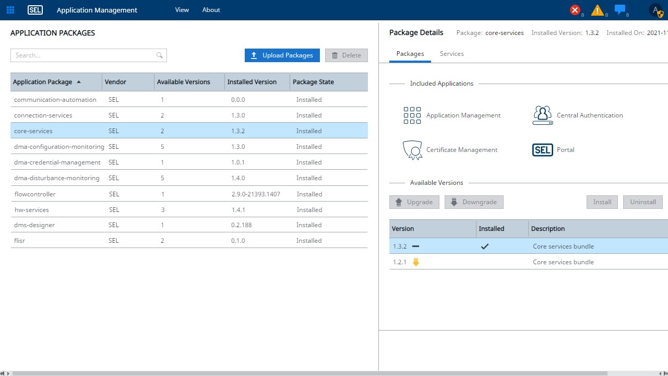668x376 pixels.
Task: Switch to the Packages tab
Action: click(x=410, y=54)
